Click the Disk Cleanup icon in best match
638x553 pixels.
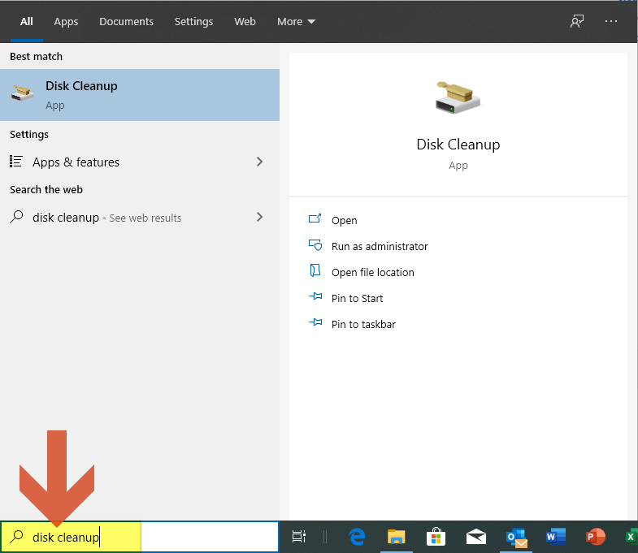point(23,93)
